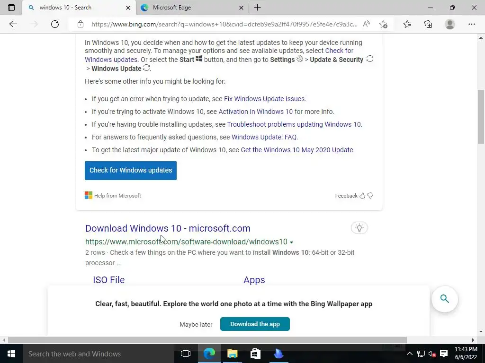Open the blue app icon beside Store on taskbar
Image resolution: width=485 pixels, height=363 pixels.
(x=278, y=354)
